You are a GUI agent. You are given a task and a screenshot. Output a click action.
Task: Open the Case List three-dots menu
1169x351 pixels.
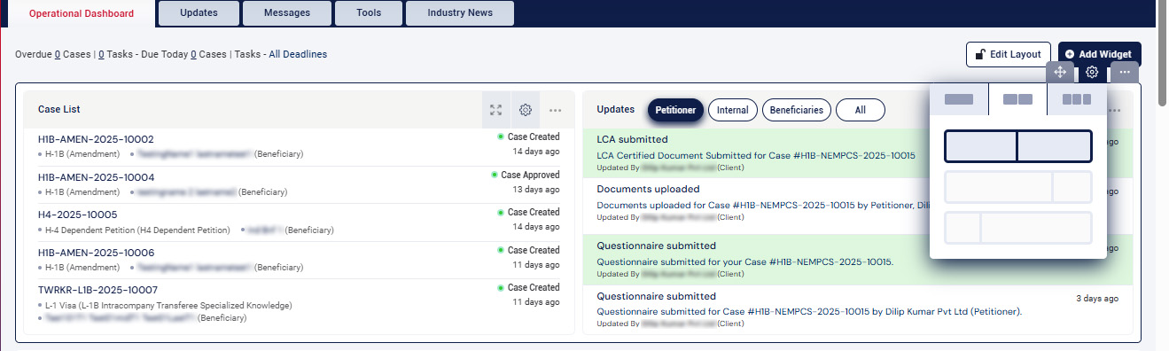click(x=556, y=110)
